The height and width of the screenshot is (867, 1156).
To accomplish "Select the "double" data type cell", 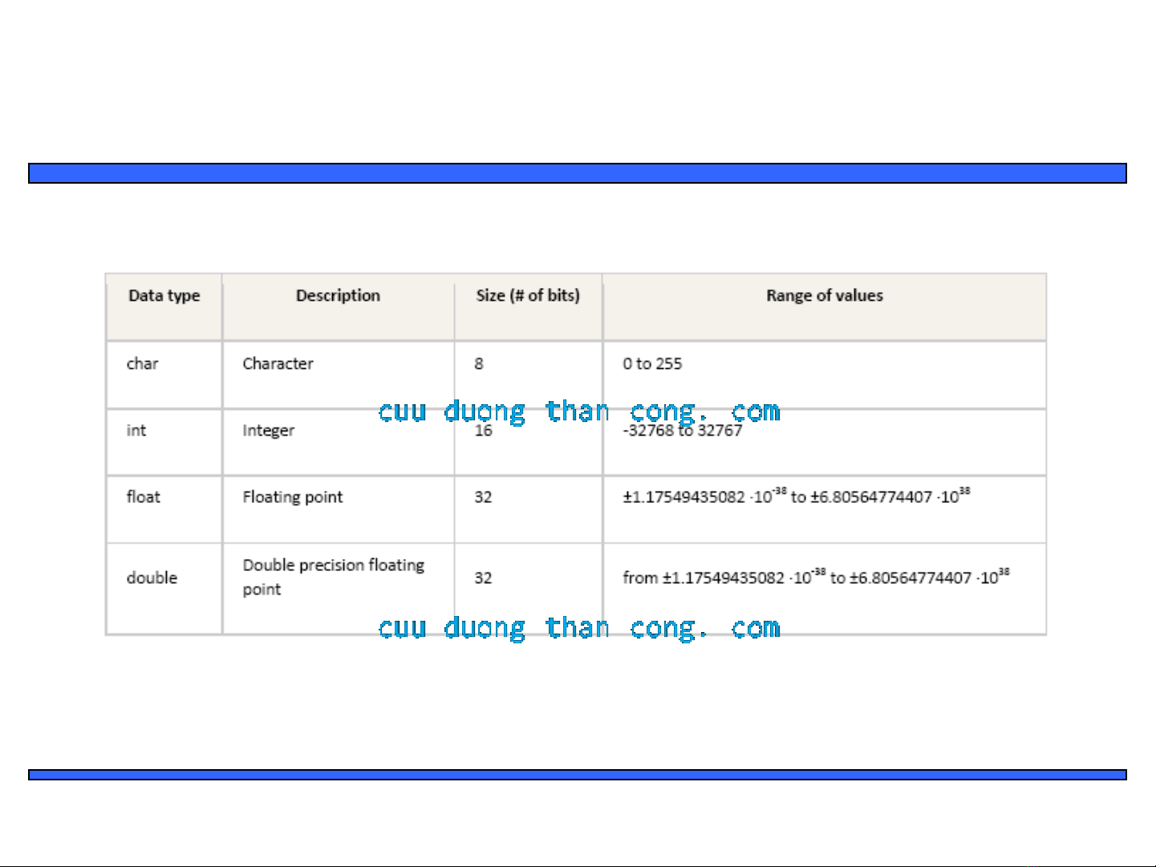I will (x=152, y=578).
